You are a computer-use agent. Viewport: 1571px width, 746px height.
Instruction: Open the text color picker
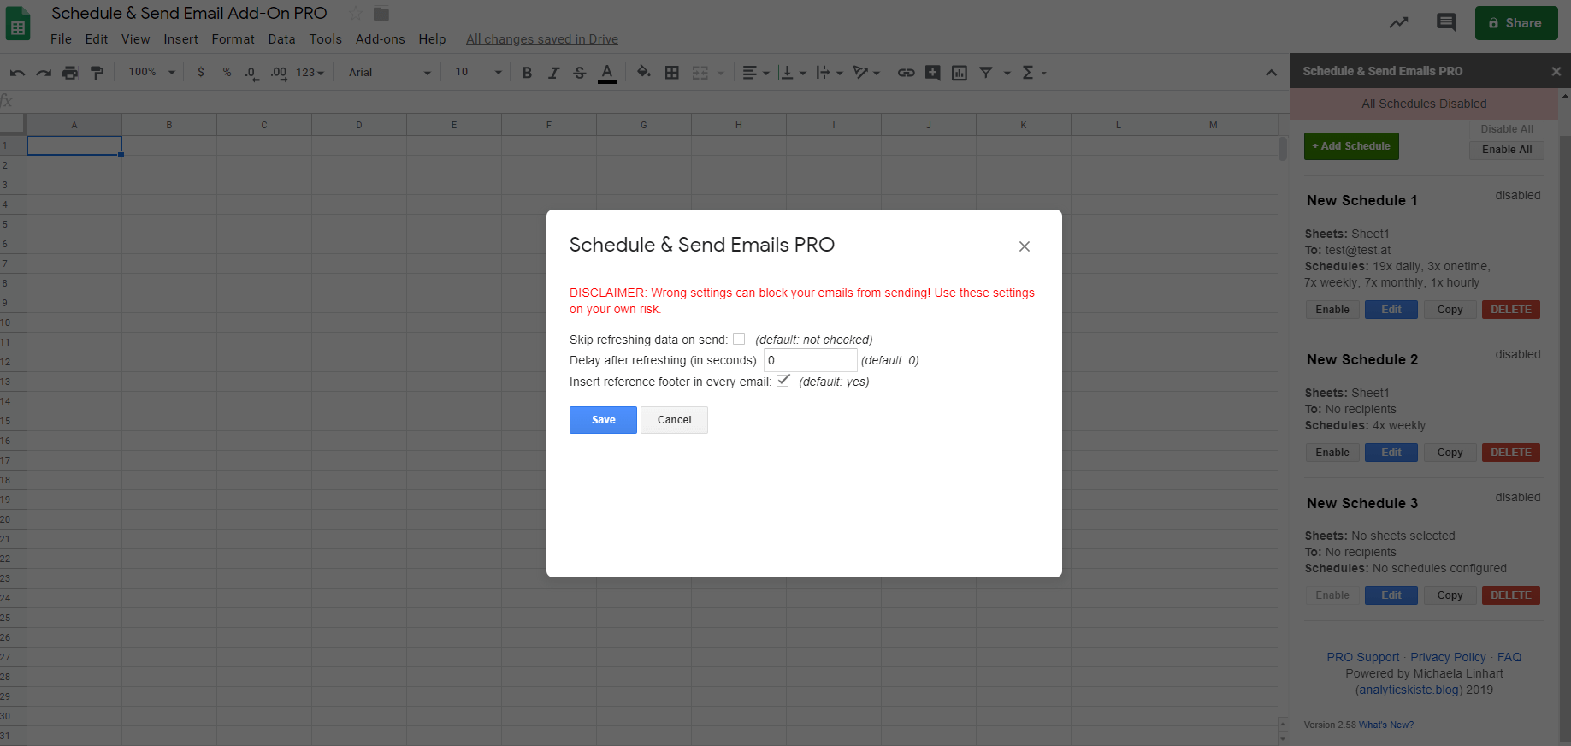pyautogui.click(x=607, y=73)
